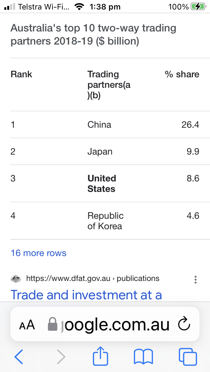Open the bookmarks book icon
Screen dimensions: 210x372
143,356
